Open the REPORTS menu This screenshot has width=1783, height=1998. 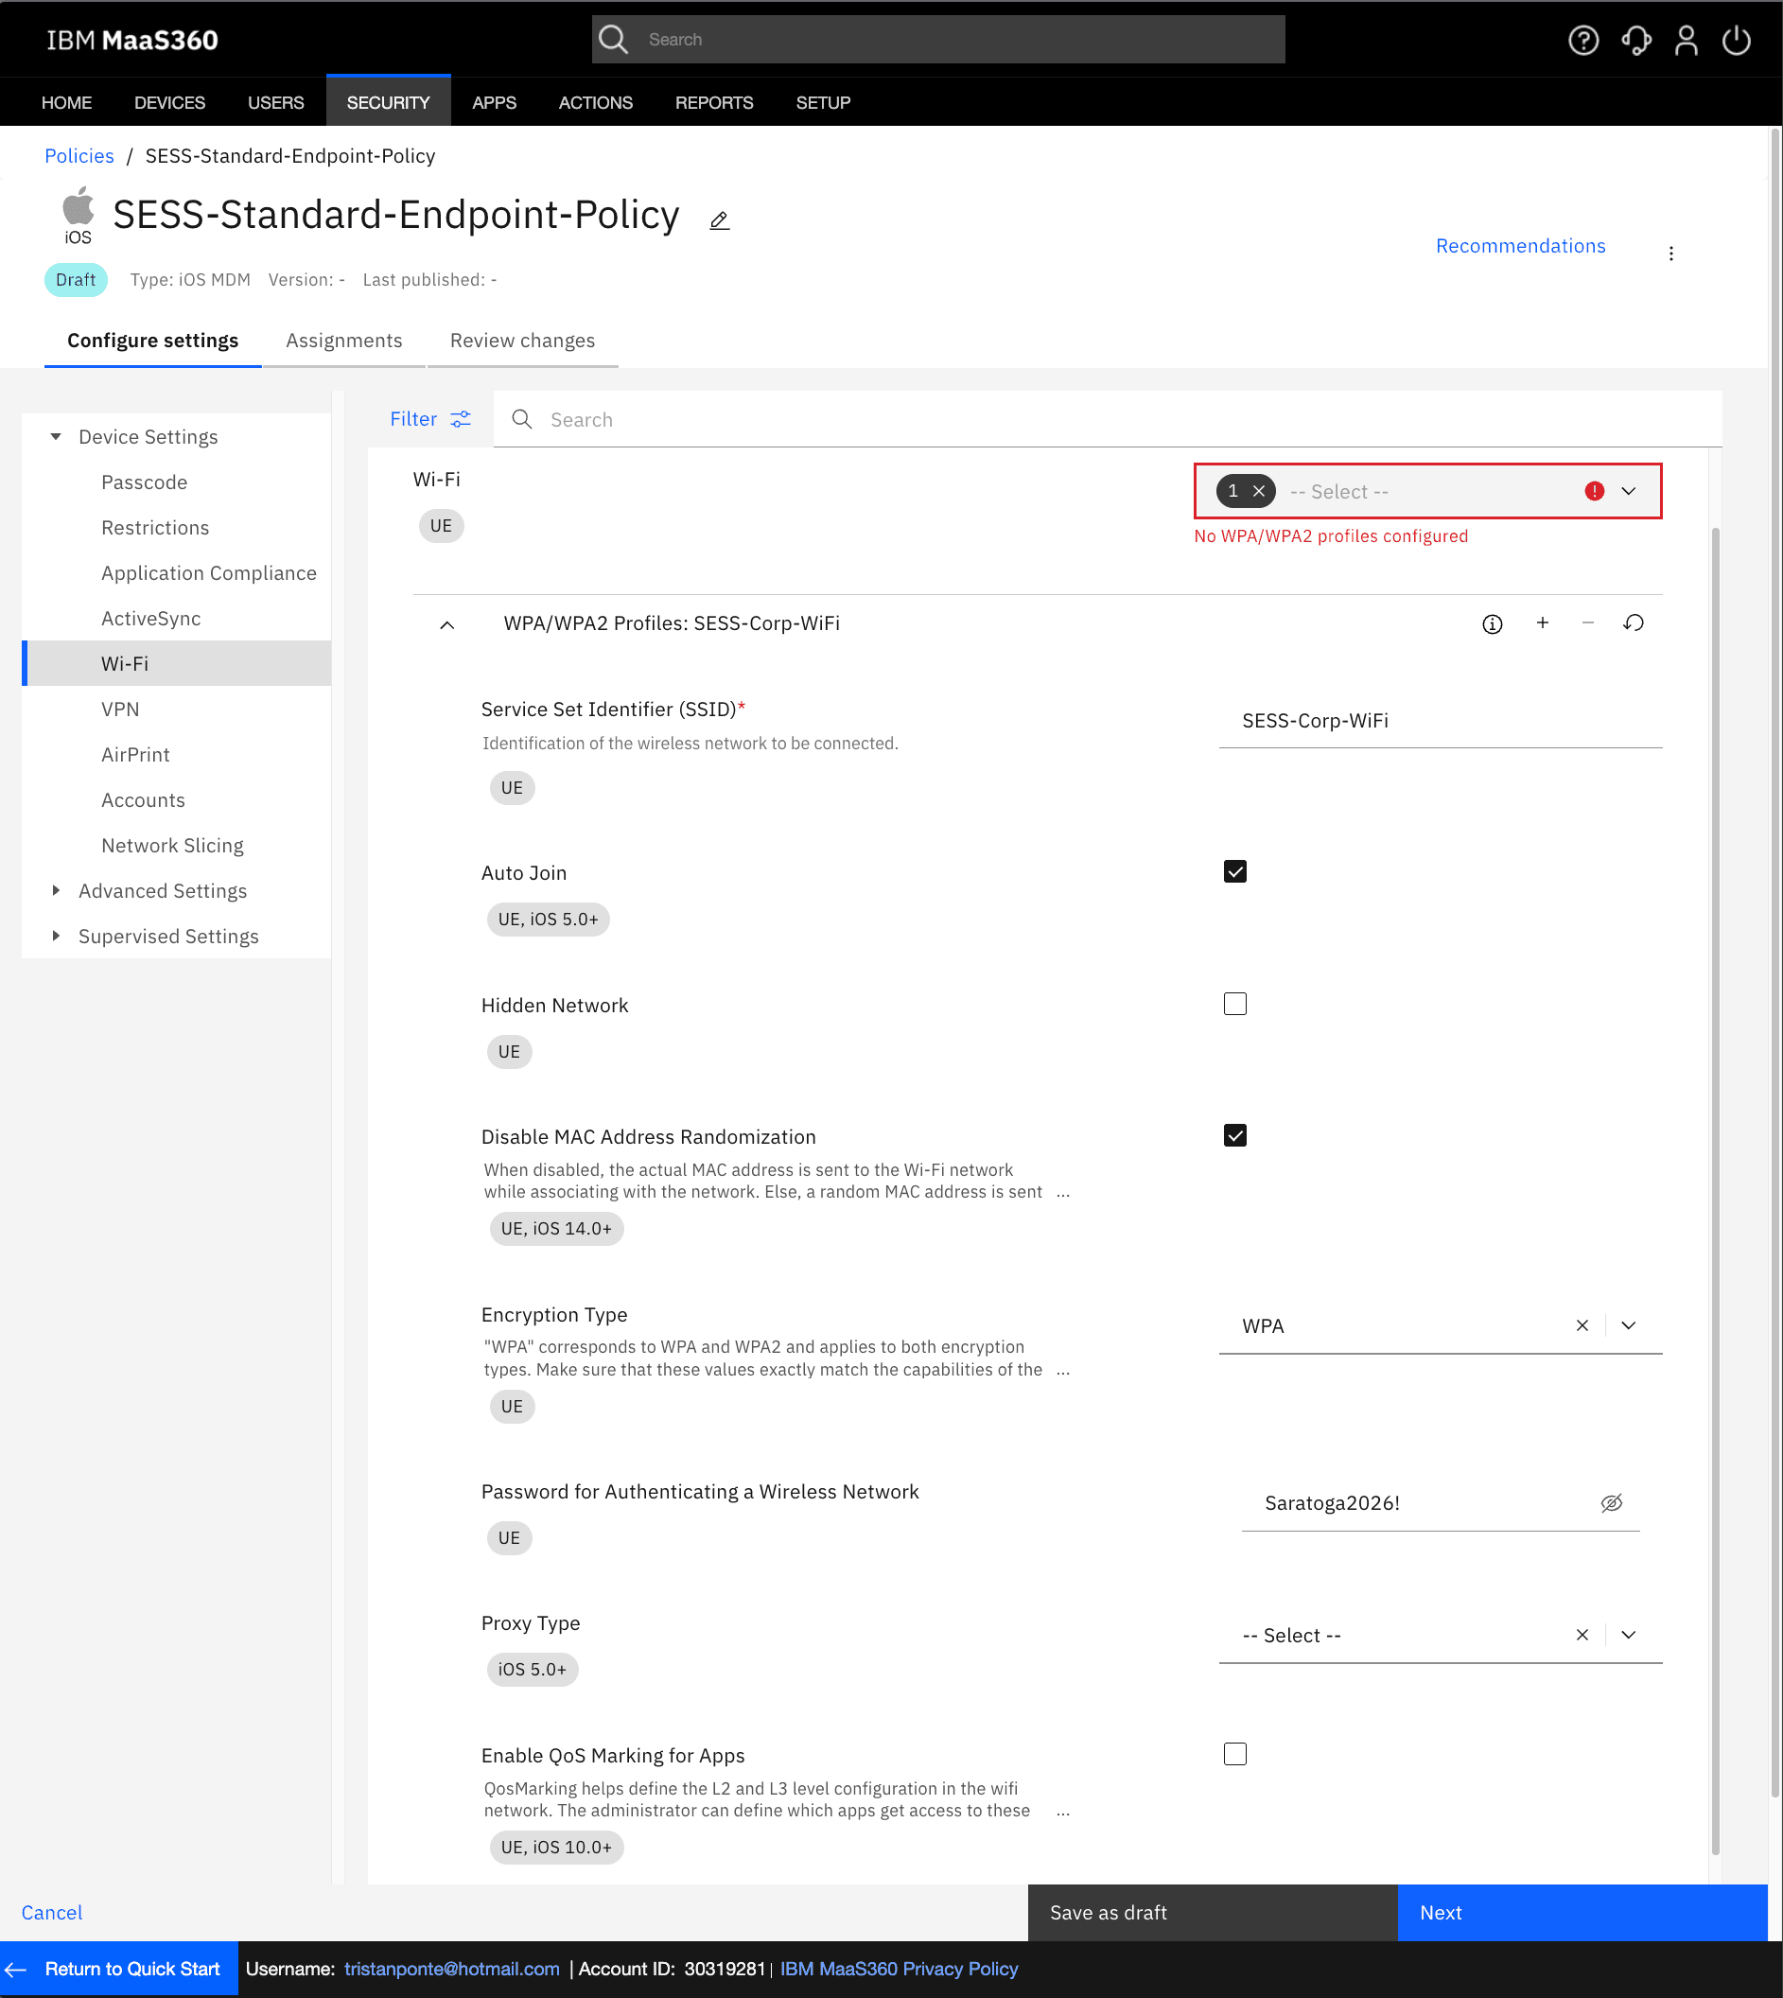coord(714,102)
